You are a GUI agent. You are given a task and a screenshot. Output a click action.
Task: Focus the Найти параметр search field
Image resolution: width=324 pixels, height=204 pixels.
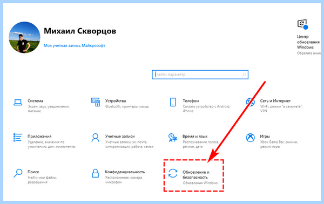click(x=200, y=74)
